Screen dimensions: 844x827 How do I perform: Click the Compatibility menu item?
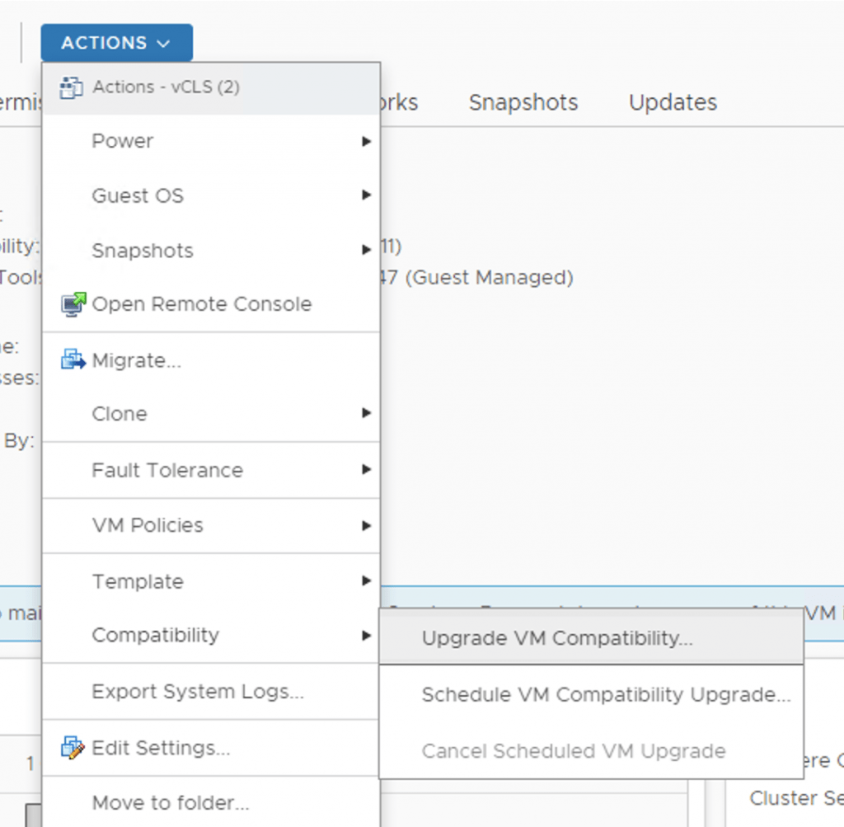point(156,635)
